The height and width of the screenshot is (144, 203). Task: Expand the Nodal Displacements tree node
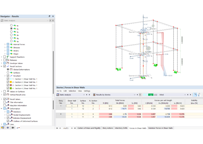pyautogui.click(x=5, y=115)
